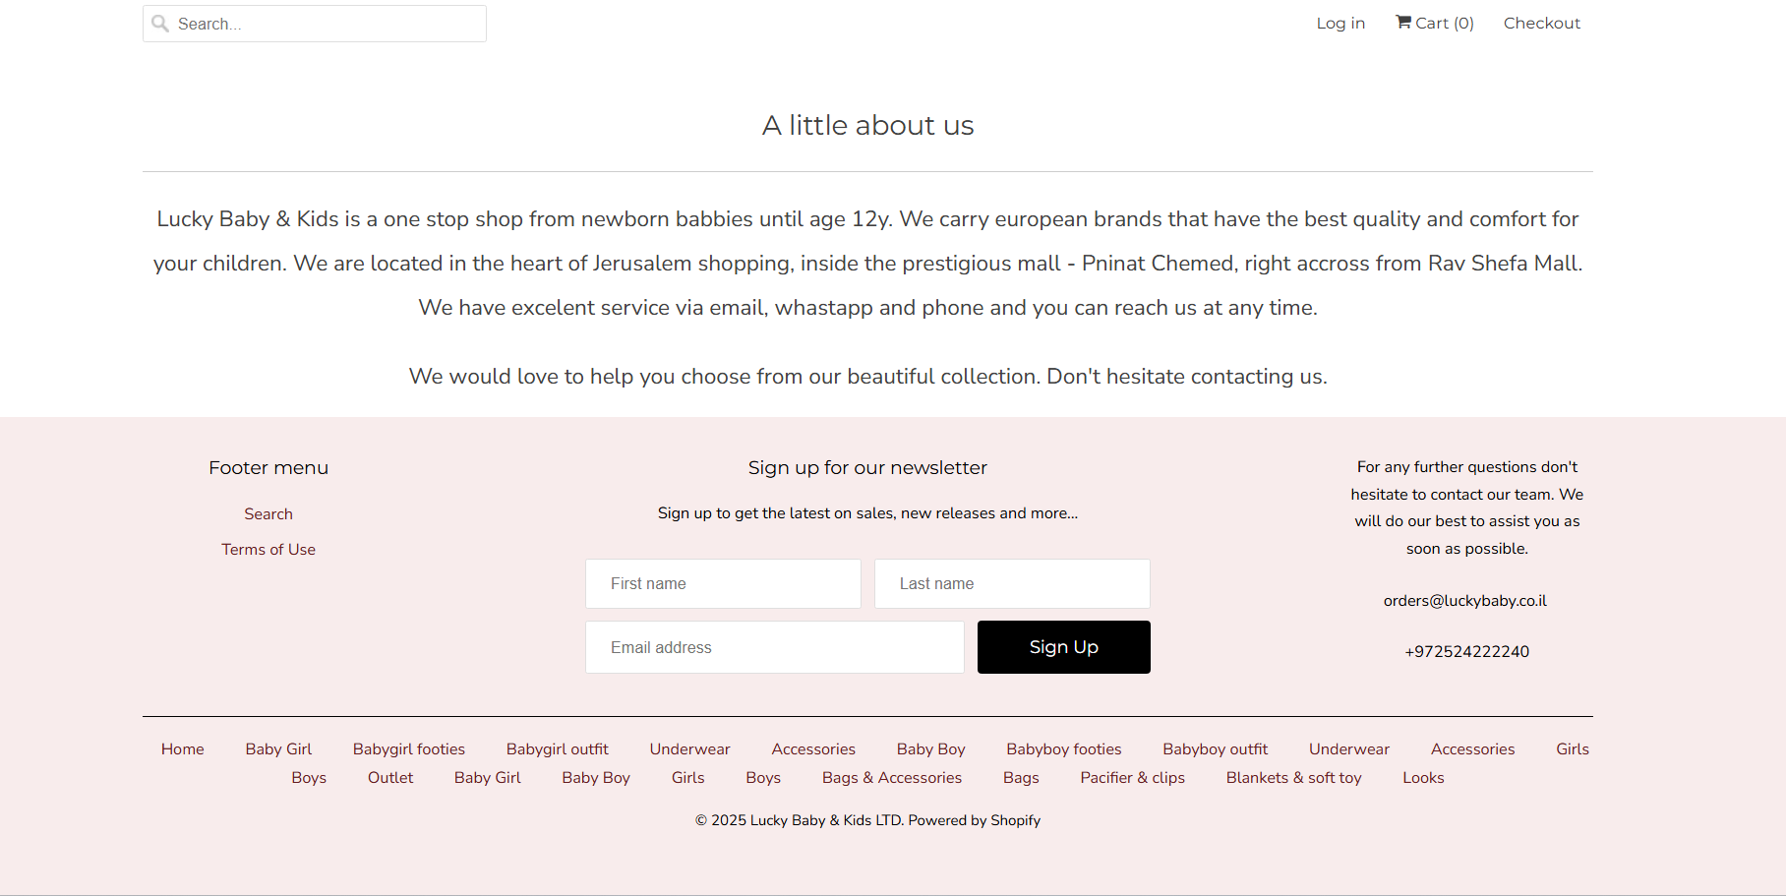The width and height of the screenshot is (1786, 896).
Task: Open the Outlet menu item
Action: [390, 778]
